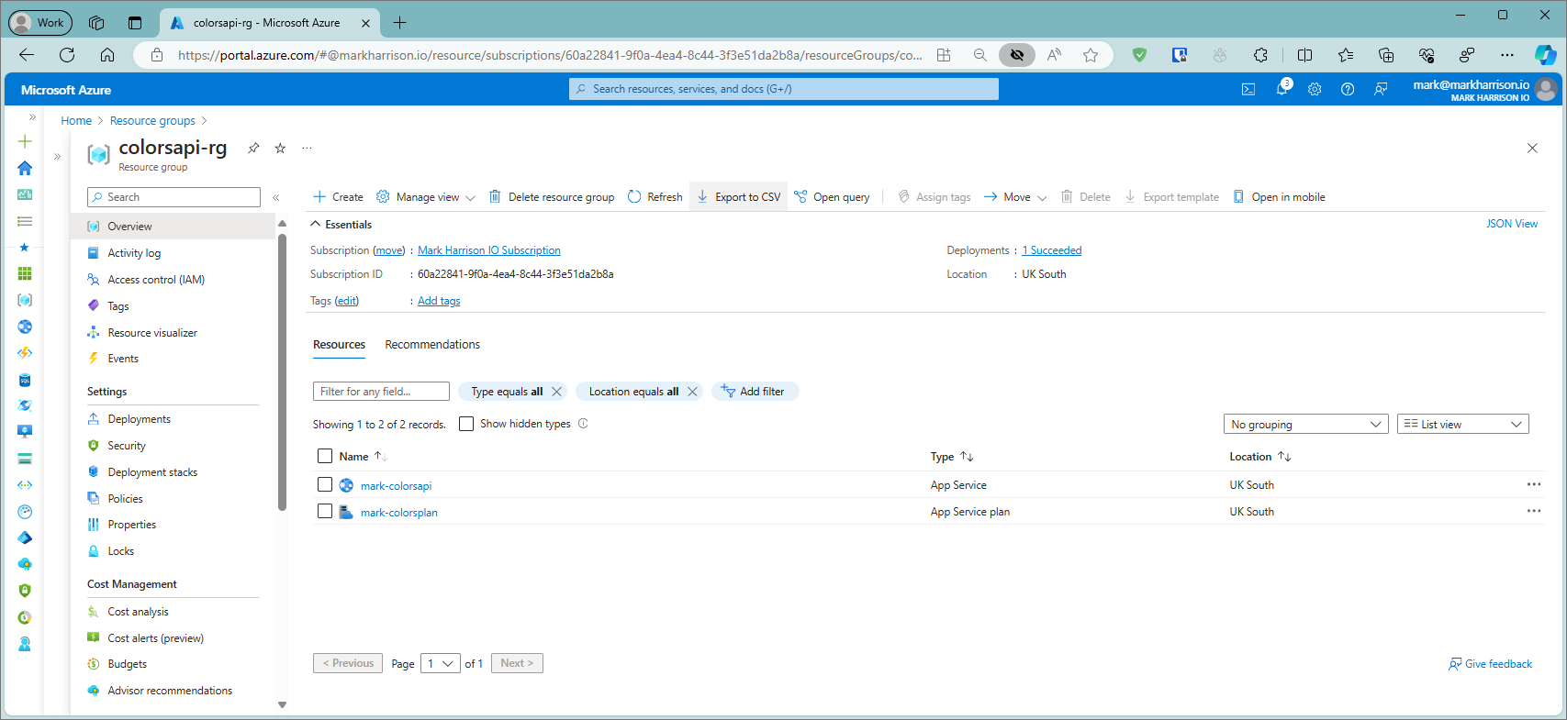Image resolution: width=1567 pixels, height=720 pixels.
Task: Check the box for mark-colorsapi
Action: point(325,484)
